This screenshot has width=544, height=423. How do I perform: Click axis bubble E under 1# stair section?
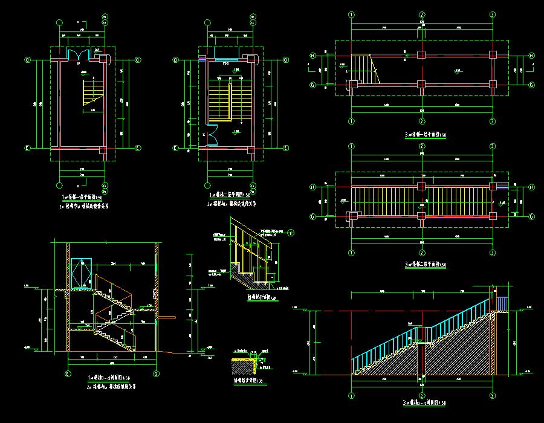68,374
